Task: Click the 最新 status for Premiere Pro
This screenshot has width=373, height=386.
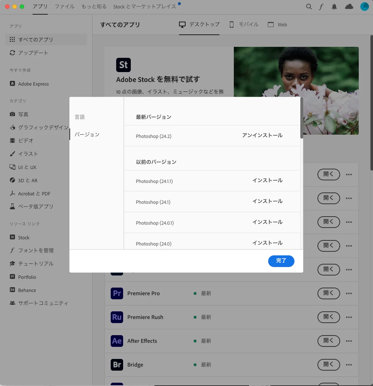Action: (x=206, y=293)
